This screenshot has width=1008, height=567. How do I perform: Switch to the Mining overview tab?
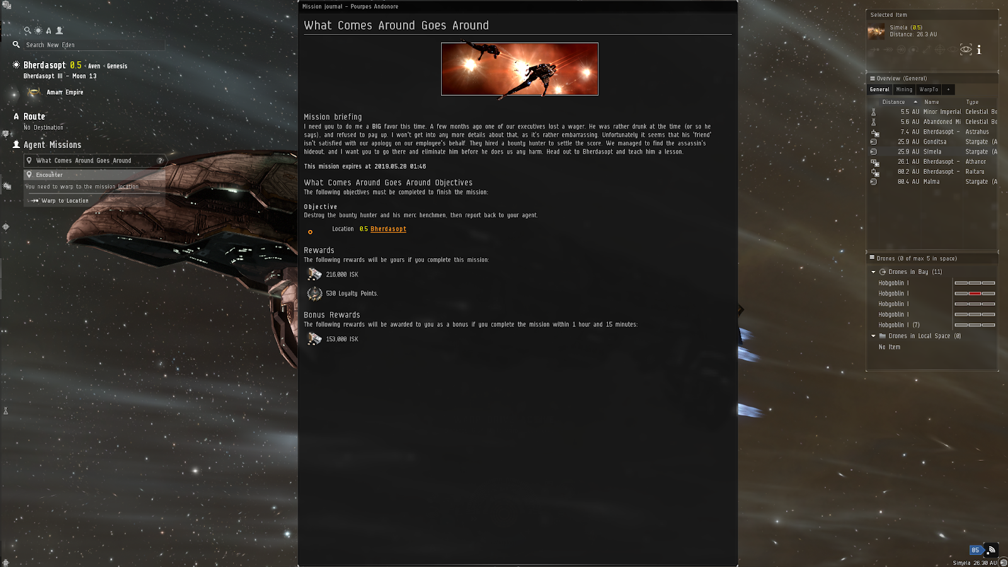[904, 89]
